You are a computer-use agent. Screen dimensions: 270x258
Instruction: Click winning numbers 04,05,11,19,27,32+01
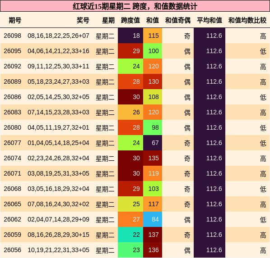click(x=58, y=127)
